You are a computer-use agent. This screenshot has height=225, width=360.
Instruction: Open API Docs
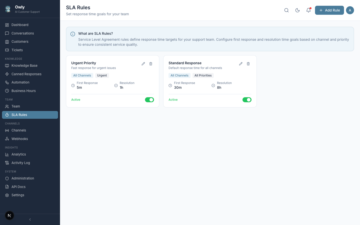tap(30, 187)
